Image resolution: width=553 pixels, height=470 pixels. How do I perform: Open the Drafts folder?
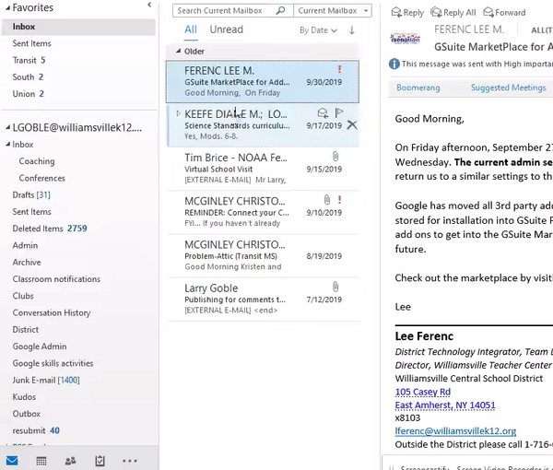click(x=31, y=195)
